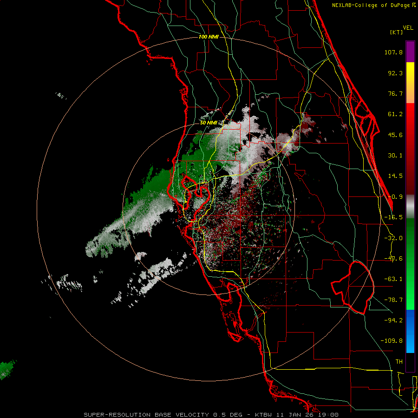Pick the gray near-zero segment of the color bar
The image size is (418, 418).
click(410, 207)
